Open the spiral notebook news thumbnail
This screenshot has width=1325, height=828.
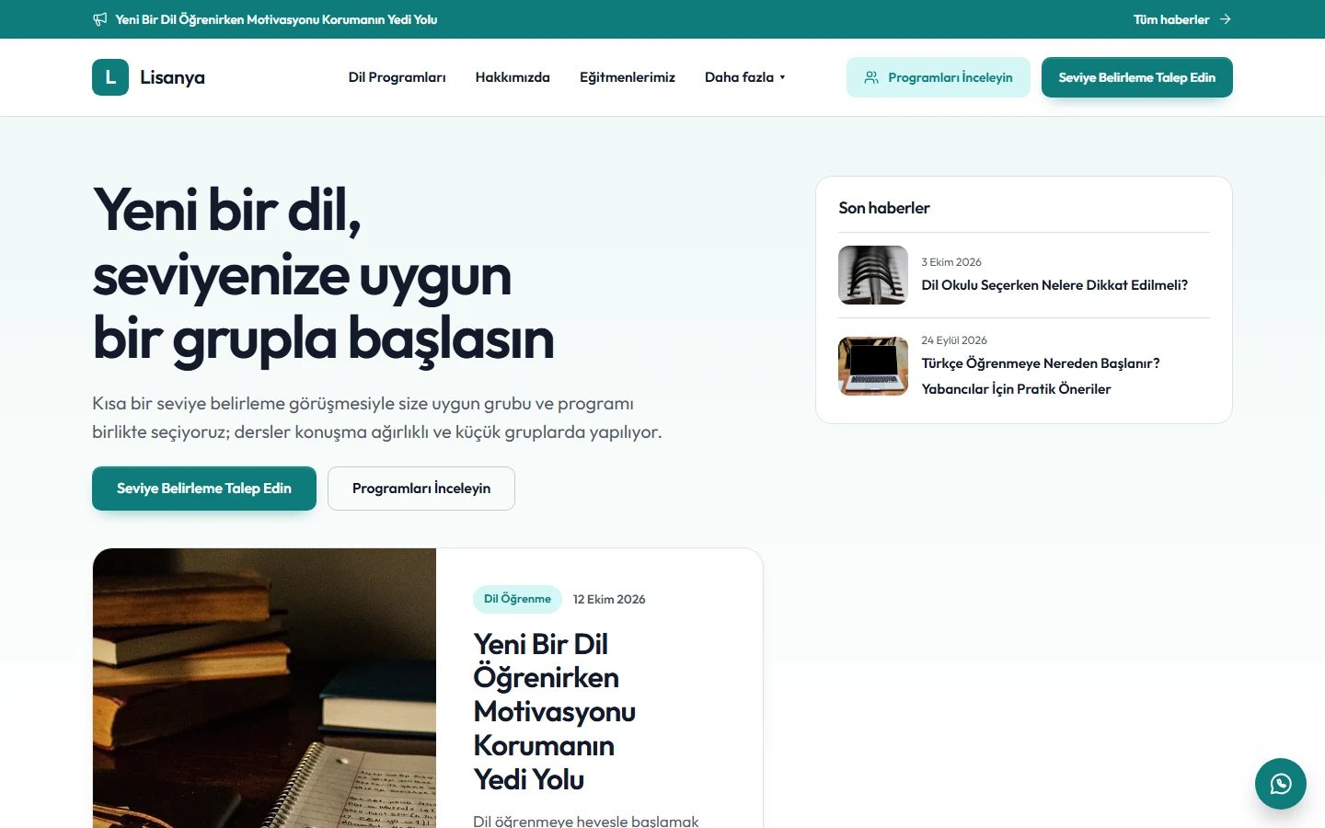click(x=873, y=275)
